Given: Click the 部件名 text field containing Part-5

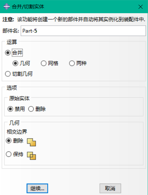Looking at the screenshot, I should click(x=83, y=31).
